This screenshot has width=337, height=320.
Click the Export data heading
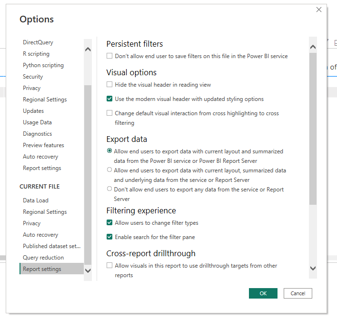127,139
